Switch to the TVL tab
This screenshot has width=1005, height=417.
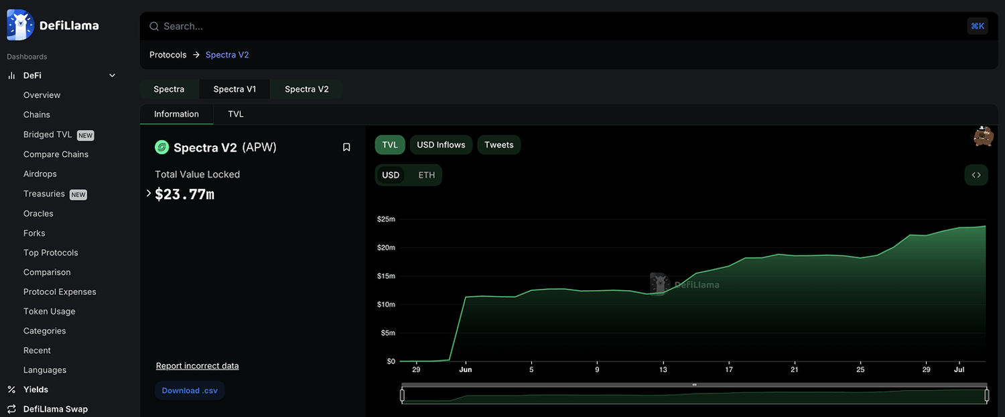point(236,114)
